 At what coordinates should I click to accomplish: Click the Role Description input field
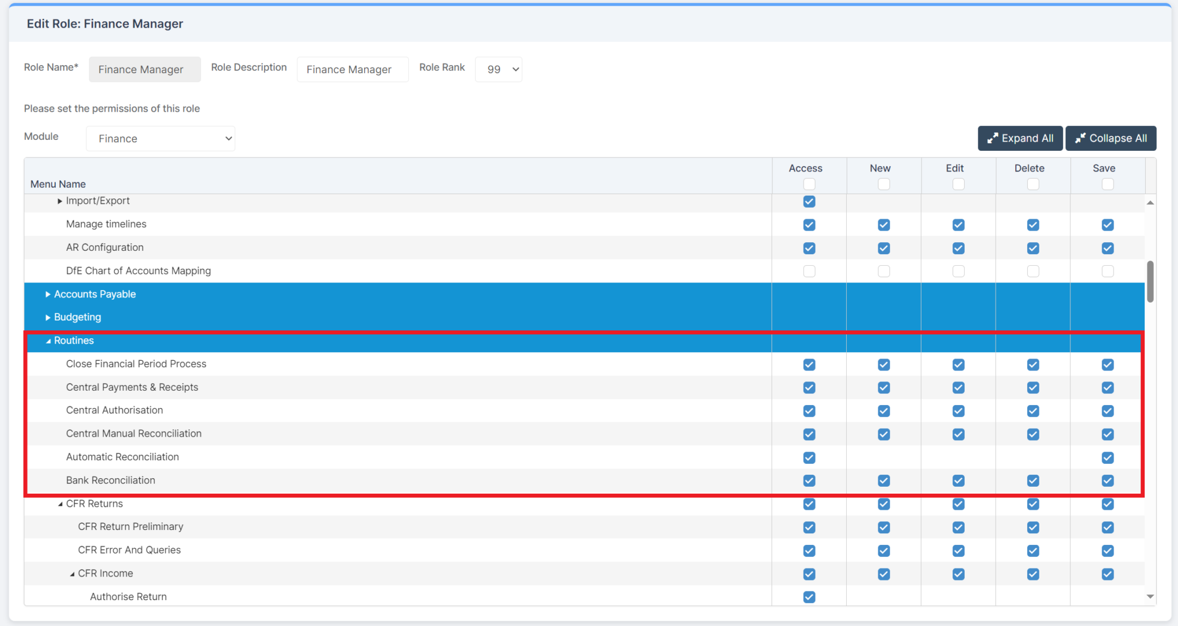(352, 69)
